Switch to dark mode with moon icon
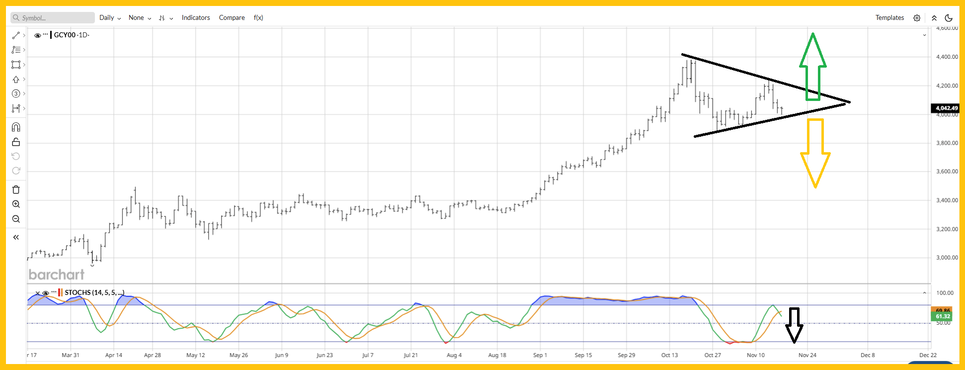Screen dimensions: 965x370 (x=949, y=18)
